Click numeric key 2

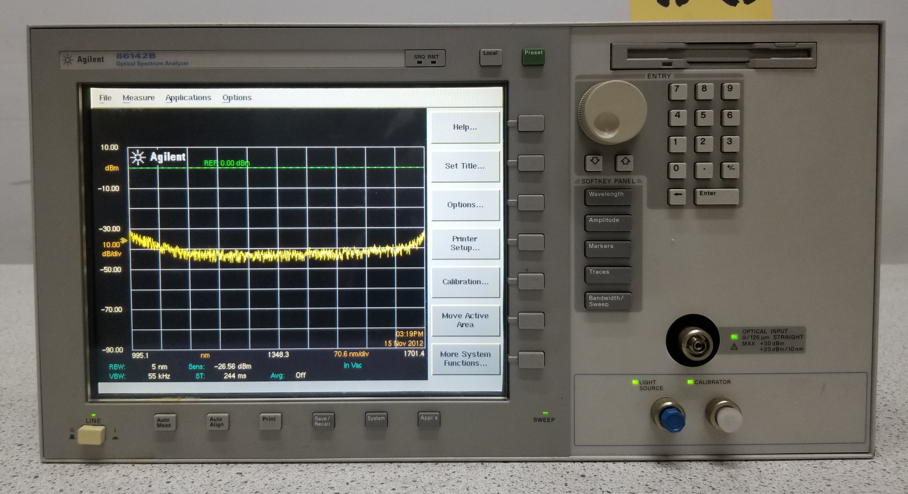(x=703, y=145)
